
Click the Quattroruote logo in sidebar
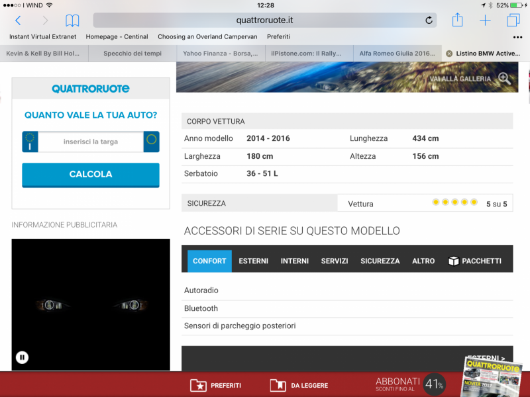(x=91, y=89)
